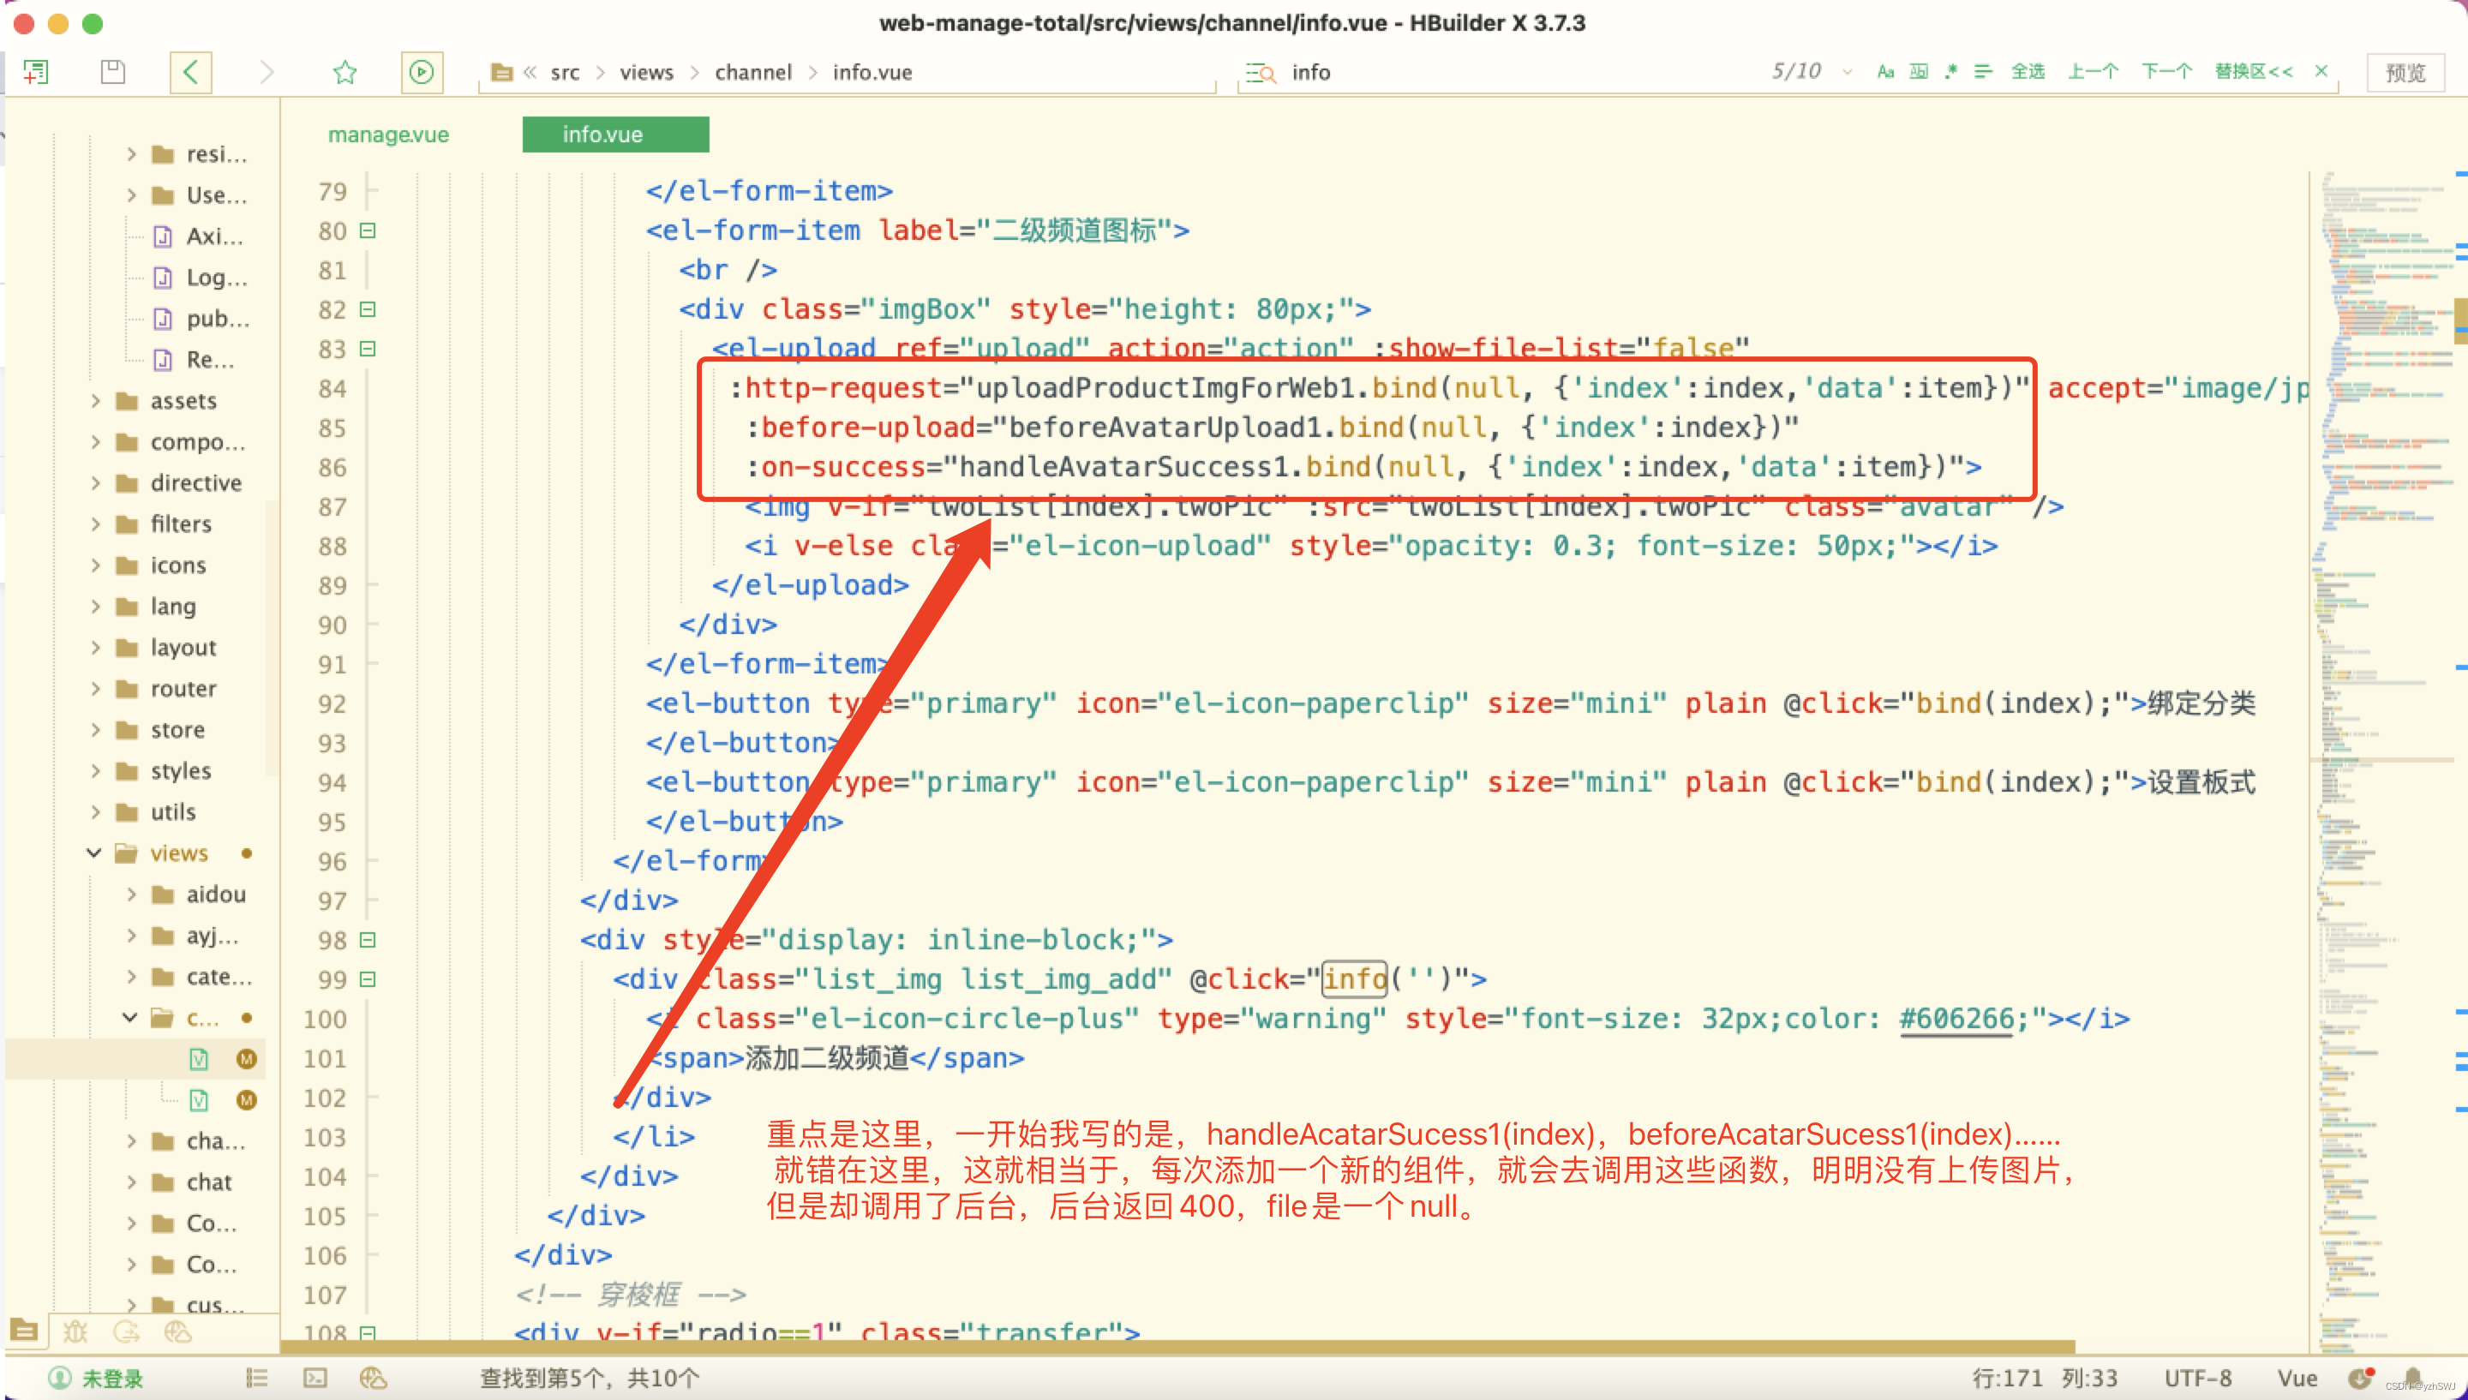This screenshot has height=1400, width=2468.
Task: Enable whole-word matching in the search bar
Action: 1918,71
